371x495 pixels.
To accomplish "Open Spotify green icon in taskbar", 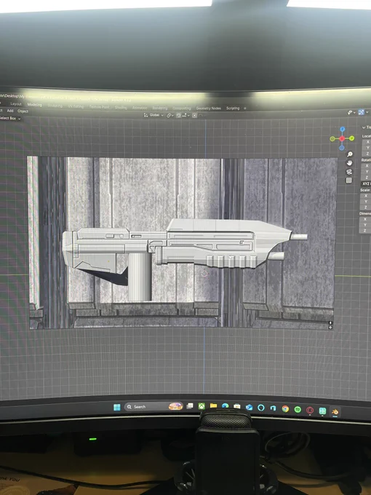I will click(x=298, y=409).
